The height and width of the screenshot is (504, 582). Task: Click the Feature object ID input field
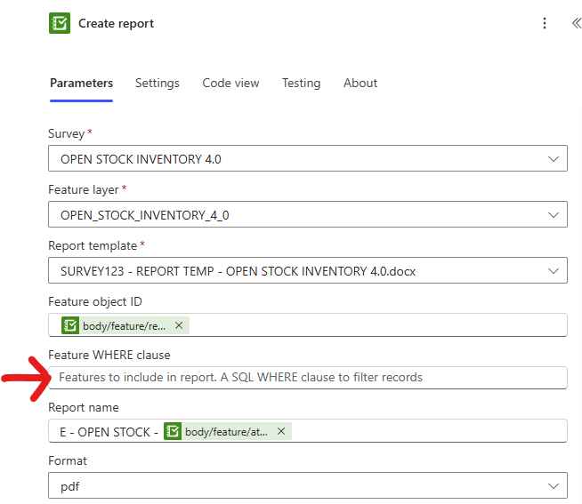(308, 325)
